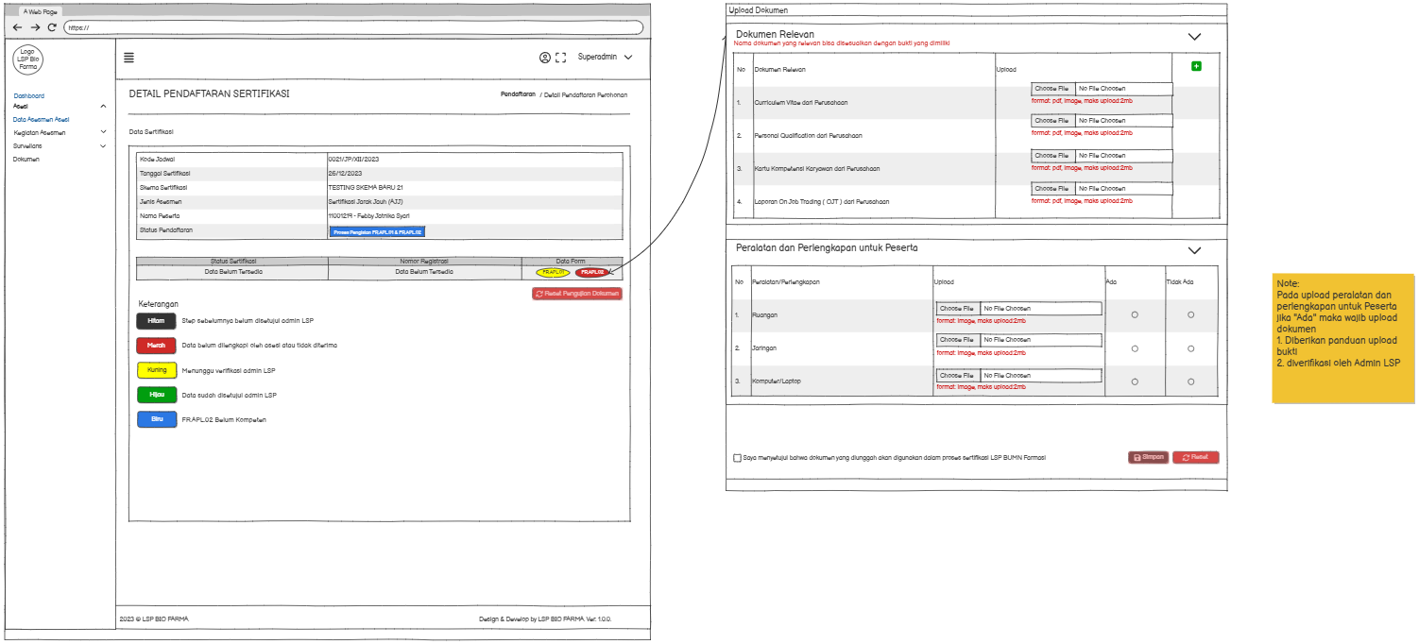Click the Nomor Registrasi column header
The image size is (1419, 644).
424,261
